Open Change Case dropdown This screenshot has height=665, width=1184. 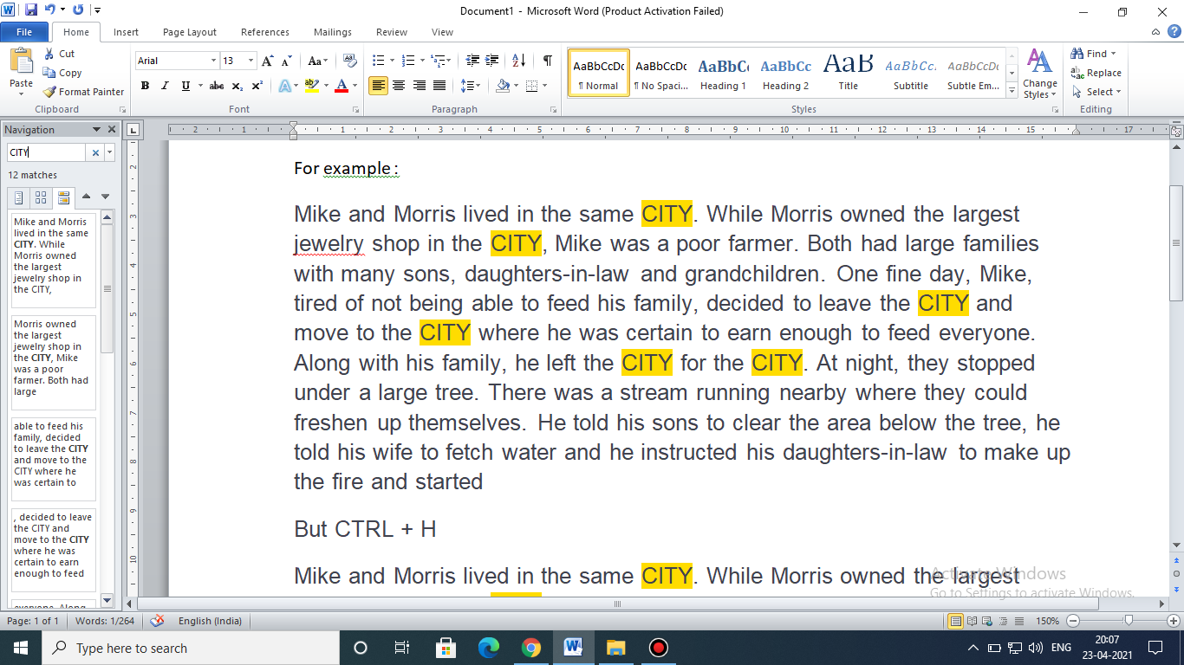(317, 61)
